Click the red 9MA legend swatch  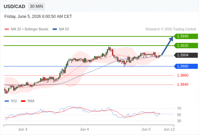[x=23, y=101]
